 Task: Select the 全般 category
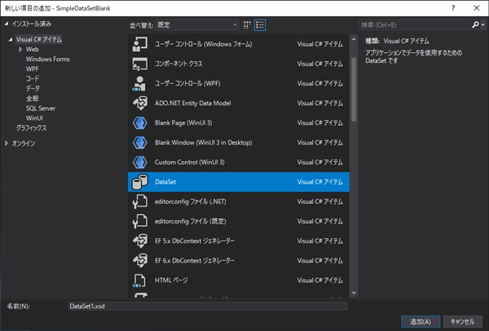click(x=32, y=98)
